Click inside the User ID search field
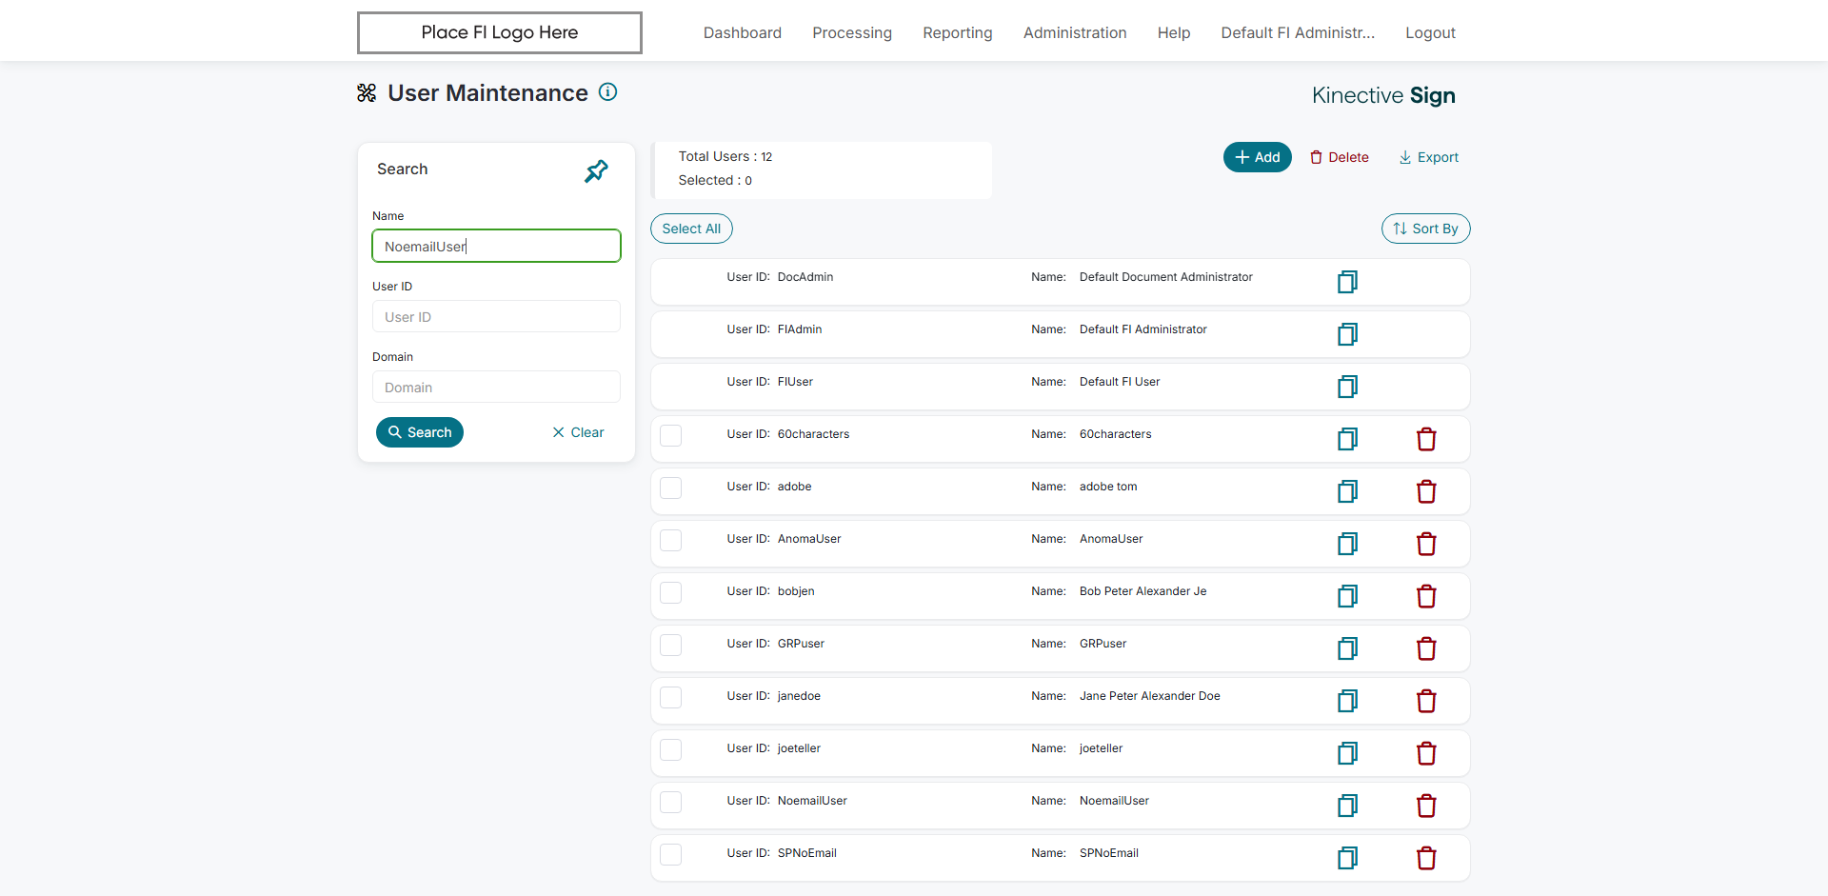 pyautogui.click(x=496, y=317)
